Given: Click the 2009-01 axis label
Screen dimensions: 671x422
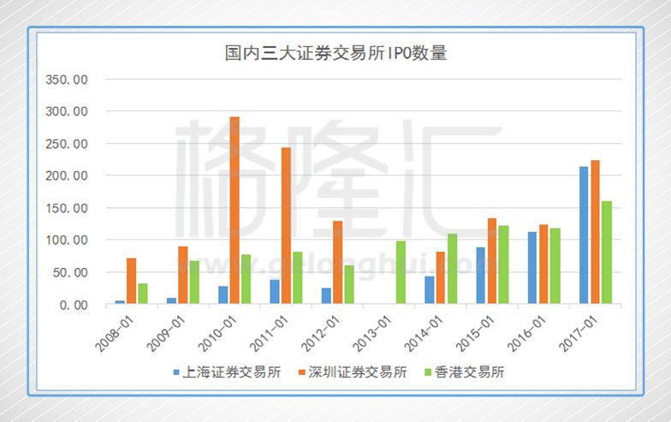Looking at the screenshot, I should (x=166, y=334).
